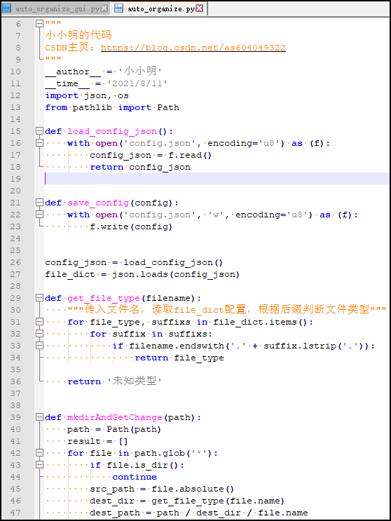Collapse the get_file_type function fold

[x=39, y=298]
